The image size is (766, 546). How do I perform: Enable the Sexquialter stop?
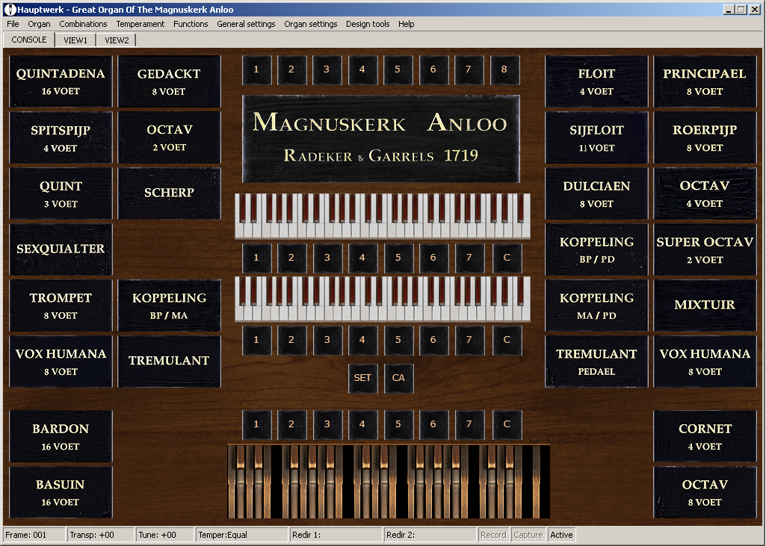(61, 249)
